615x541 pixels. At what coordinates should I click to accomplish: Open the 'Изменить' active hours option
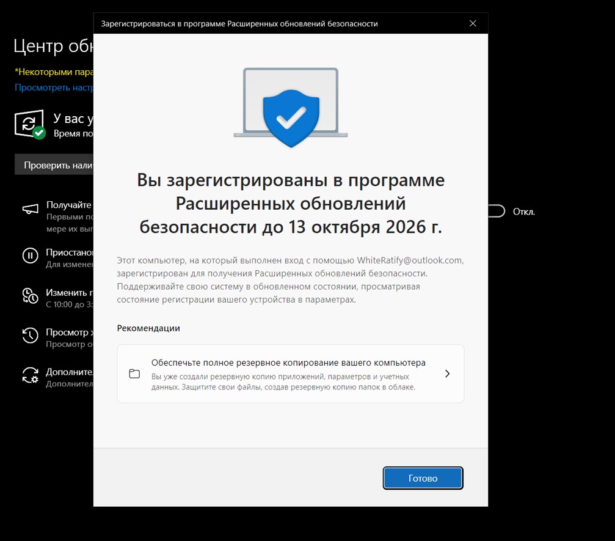click(x=70, y=292)
